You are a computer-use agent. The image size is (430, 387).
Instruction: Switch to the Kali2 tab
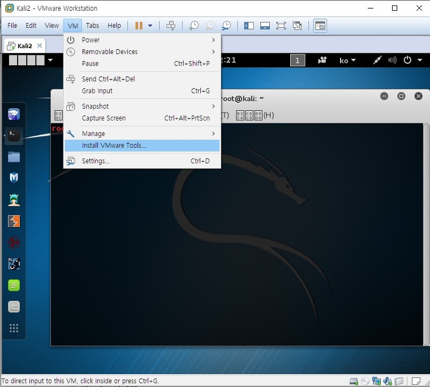(24, 46)
